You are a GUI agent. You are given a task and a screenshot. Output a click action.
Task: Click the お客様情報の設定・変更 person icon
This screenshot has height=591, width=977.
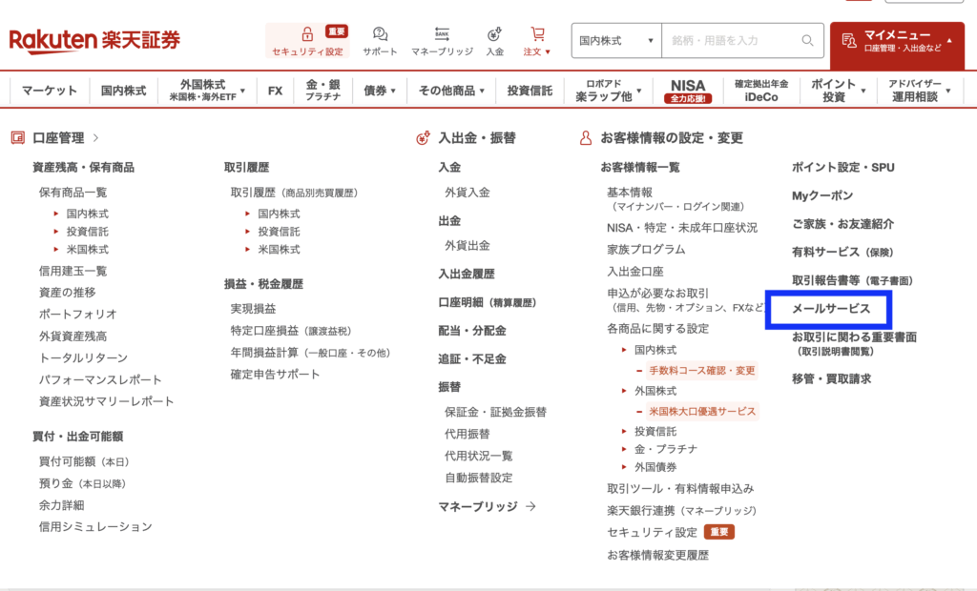point(586,137)
